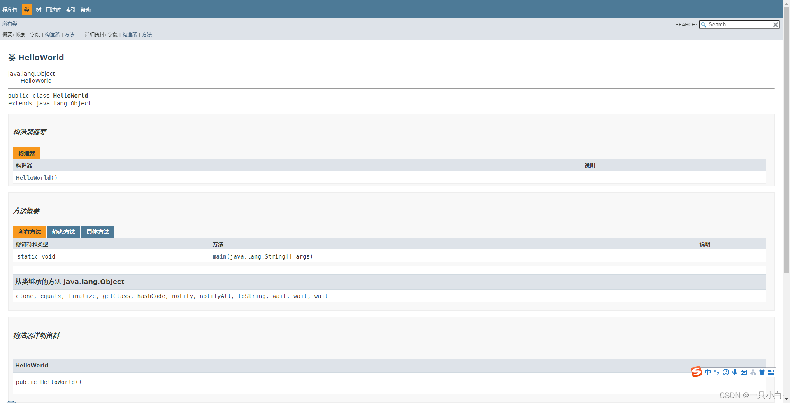
Task: Click 'hashCode' in the inherited methods list
Action: (151, 296)
